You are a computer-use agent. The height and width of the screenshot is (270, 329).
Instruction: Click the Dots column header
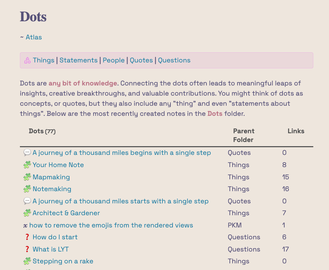[x=36, y=131]
